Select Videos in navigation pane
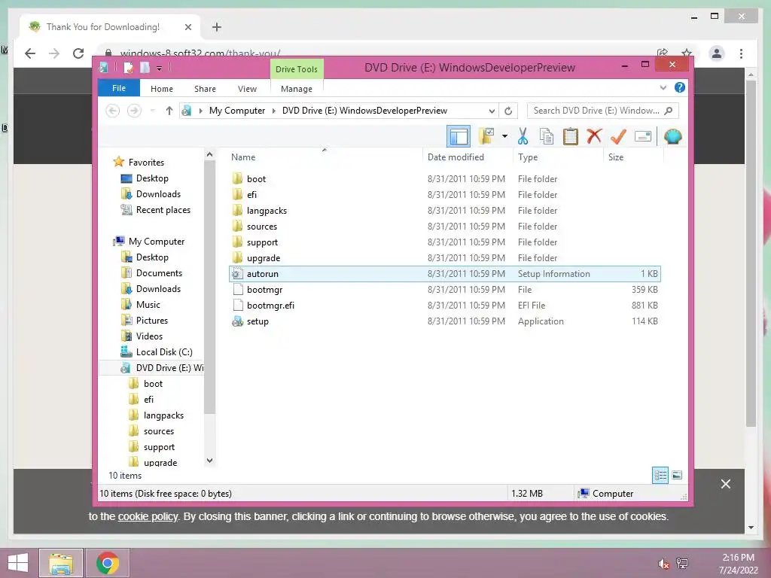 point(149,336)
